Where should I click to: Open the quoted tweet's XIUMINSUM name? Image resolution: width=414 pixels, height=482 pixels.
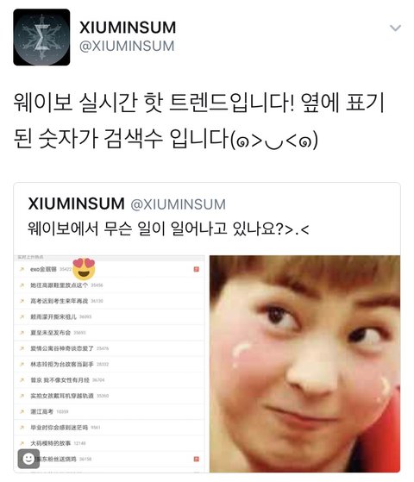click(76, 203)
